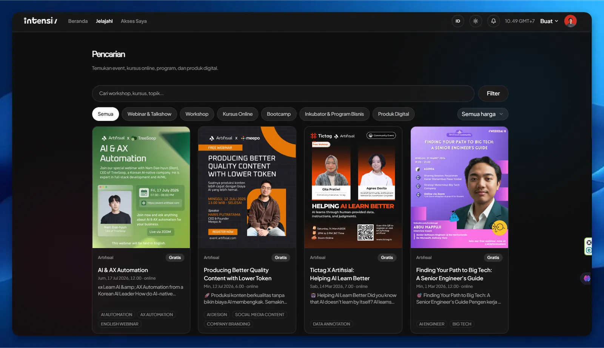Screen dimensions: 604x348
Task: Click the description starting 'Learn AI & AX Automation from a'
Action: pos(140,290)
